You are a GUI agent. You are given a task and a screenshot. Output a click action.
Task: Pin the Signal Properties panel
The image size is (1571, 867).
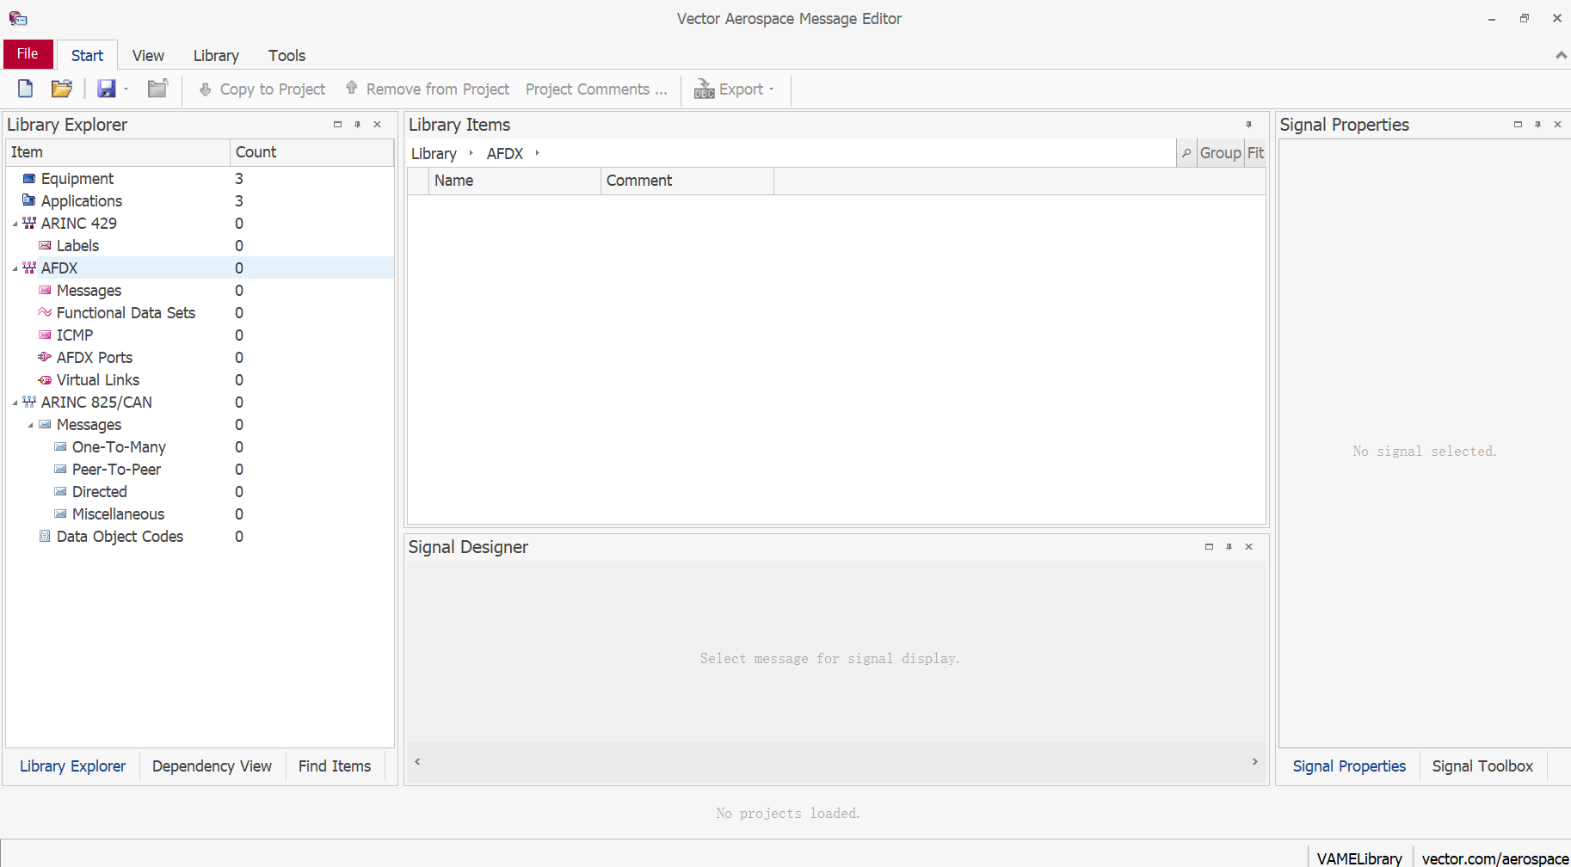click(1537, 125)
